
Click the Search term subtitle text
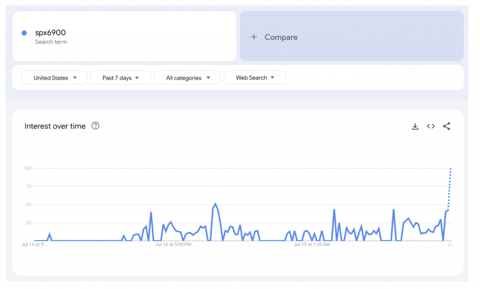coord(51,42)
